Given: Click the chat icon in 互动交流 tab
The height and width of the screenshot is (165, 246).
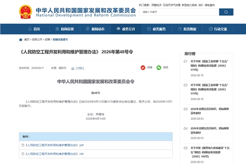Looking at the screenshot, I should 210,29.
